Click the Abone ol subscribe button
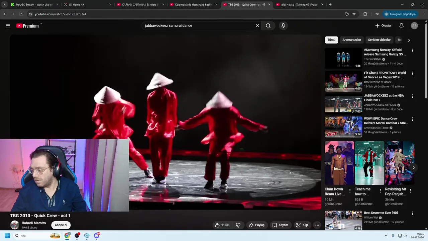428x241 pixels. tap(61, 225)
